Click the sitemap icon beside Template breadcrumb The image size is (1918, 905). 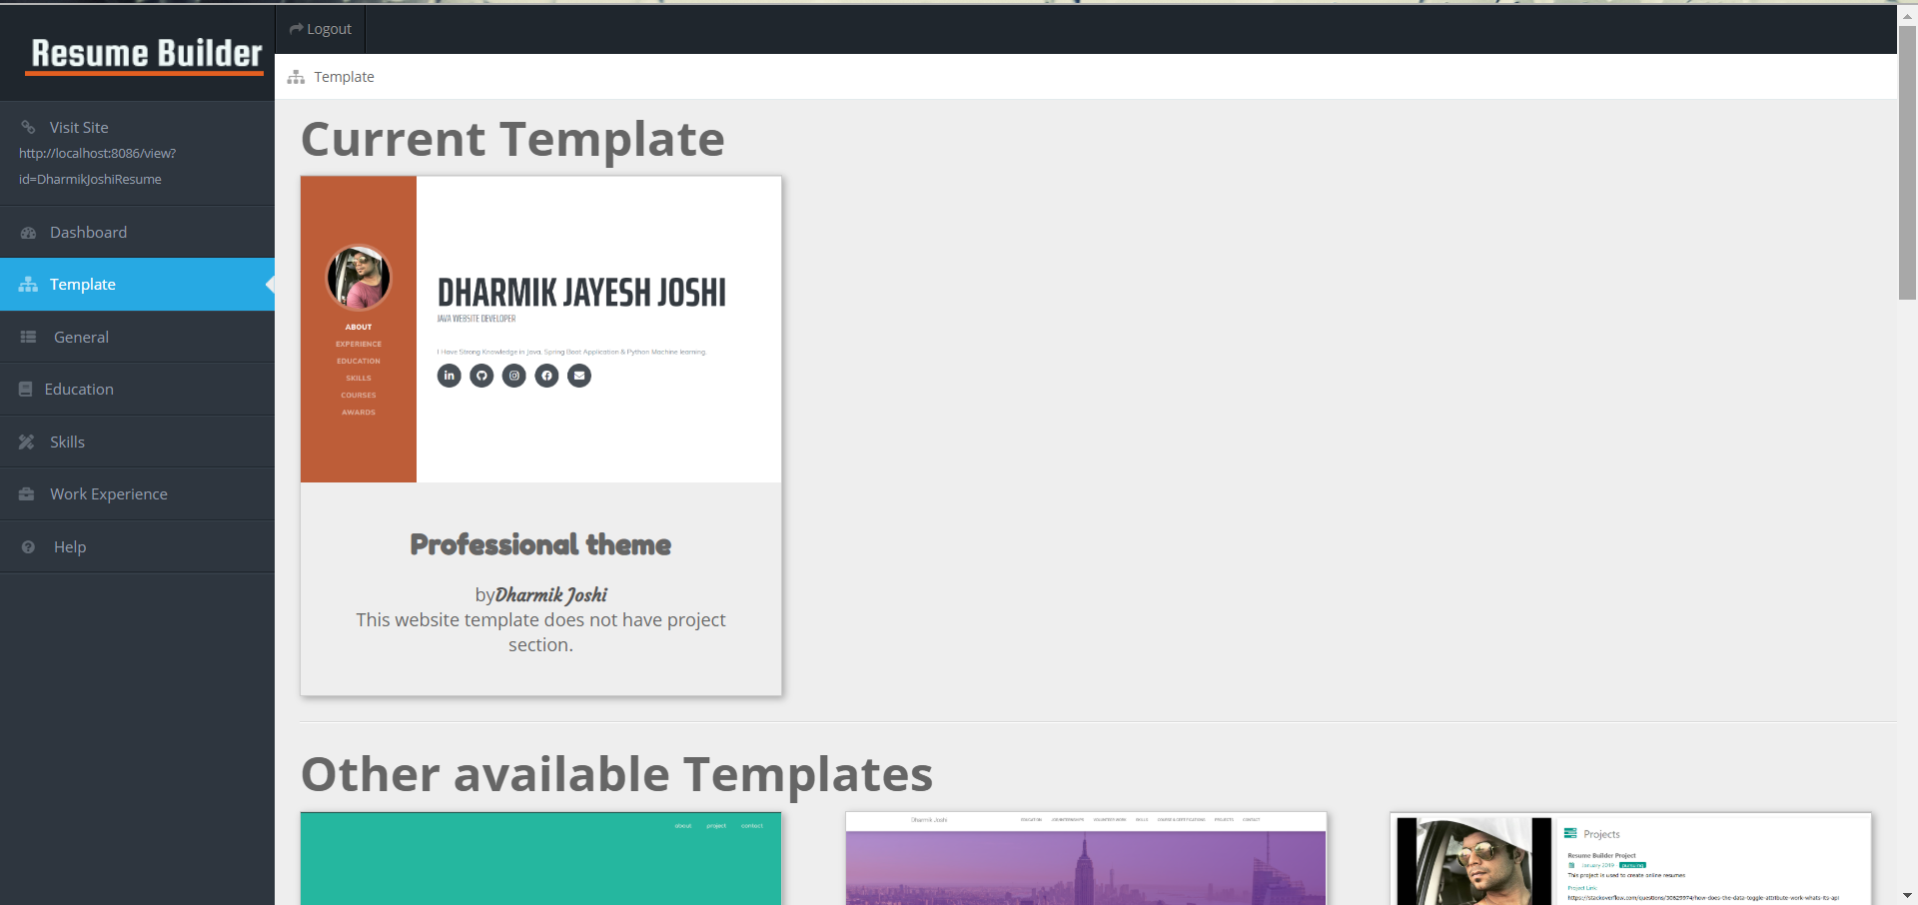point(296,77)
